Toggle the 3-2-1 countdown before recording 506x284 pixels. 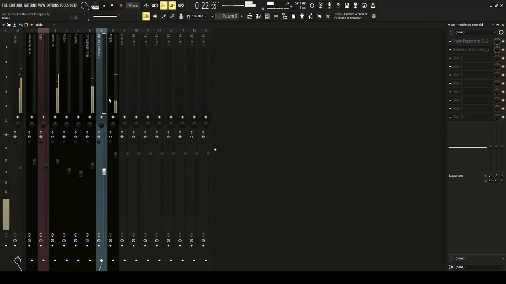tap(164, 6)
